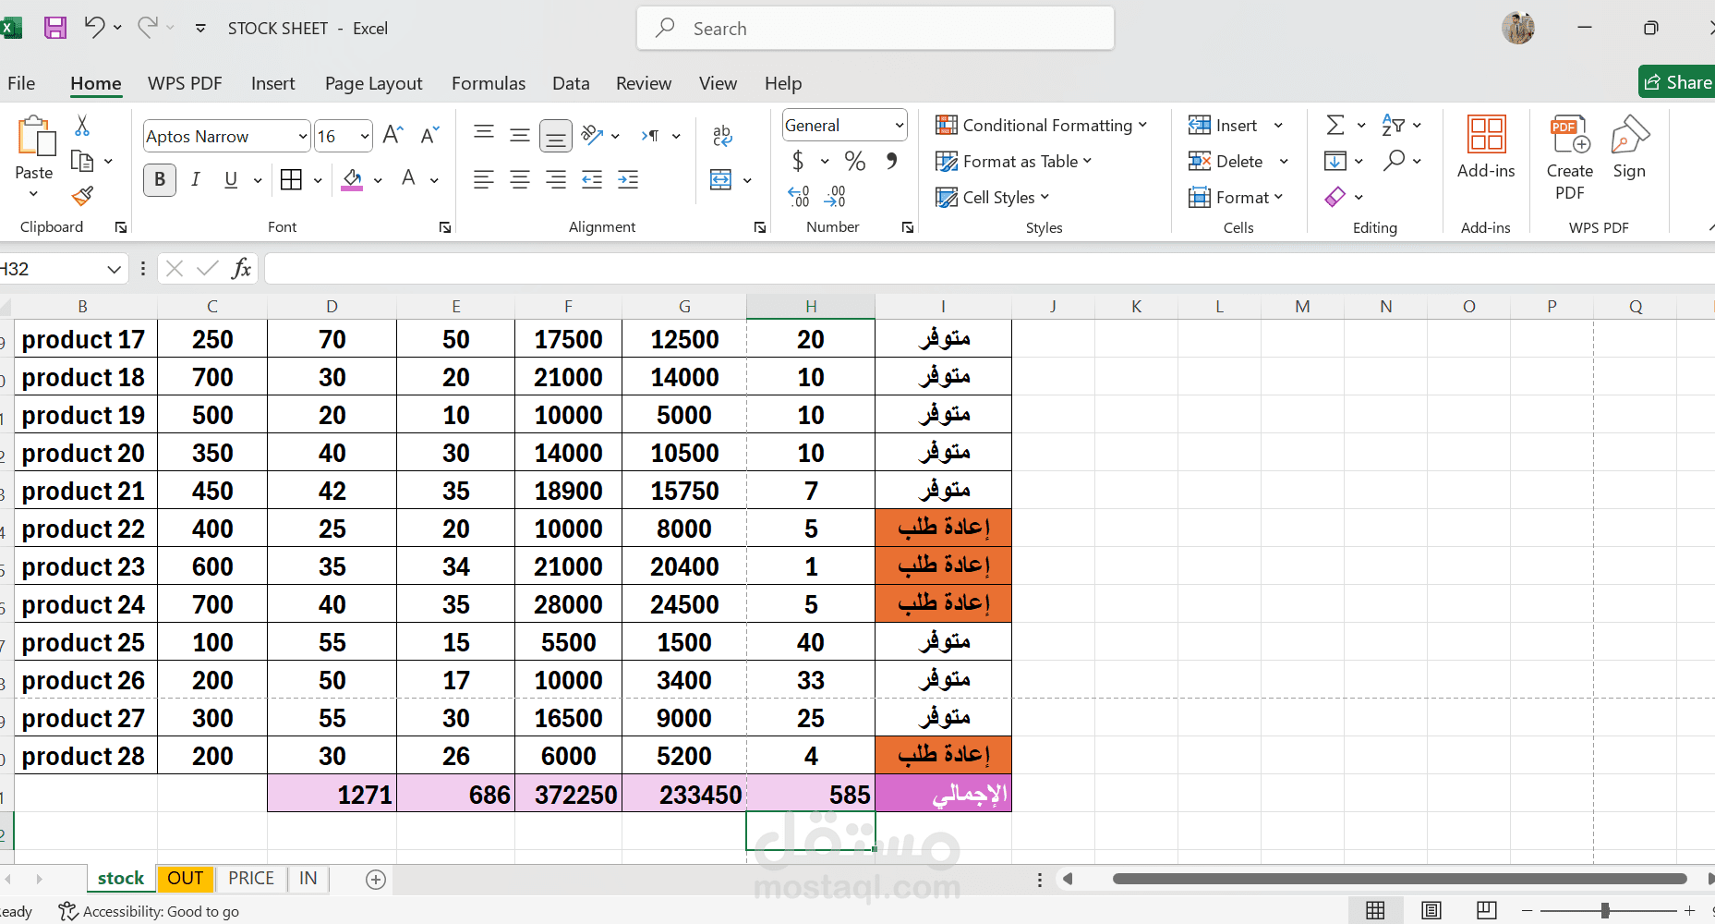Open the Aptos Narrow font name dropdown

(302, 137)
